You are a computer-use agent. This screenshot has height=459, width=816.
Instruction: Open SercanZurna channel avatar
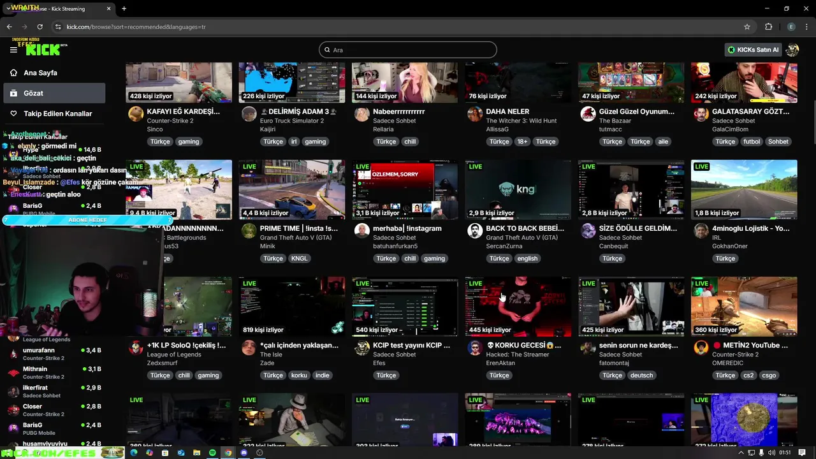tap(475, 231)
